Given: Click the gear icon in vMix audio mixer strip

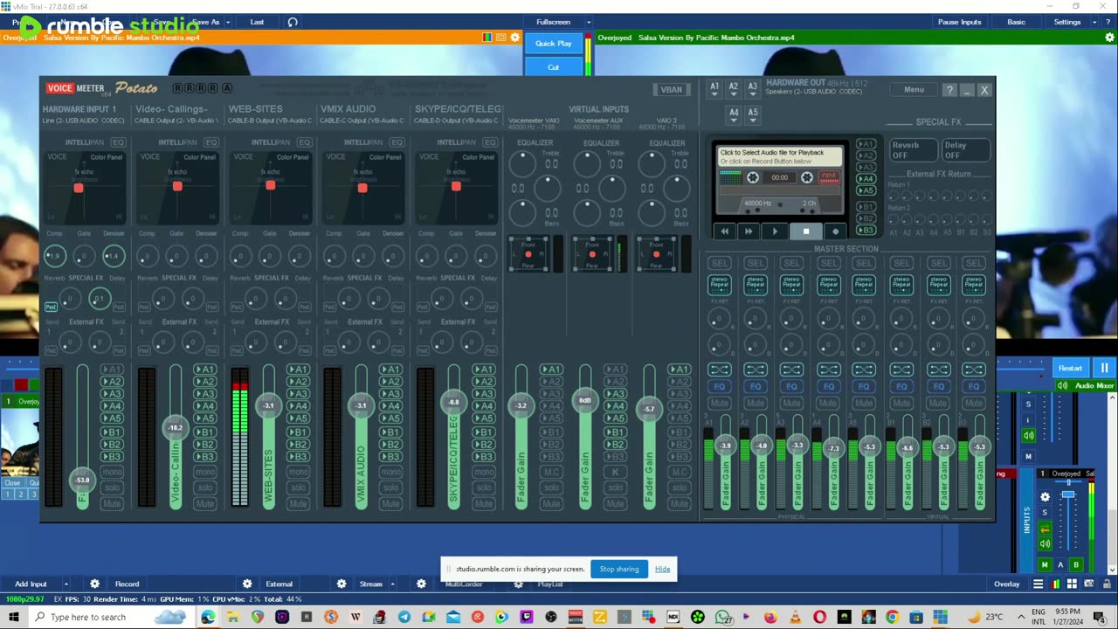Looking at the screenshot, I should pos(1045,496).
